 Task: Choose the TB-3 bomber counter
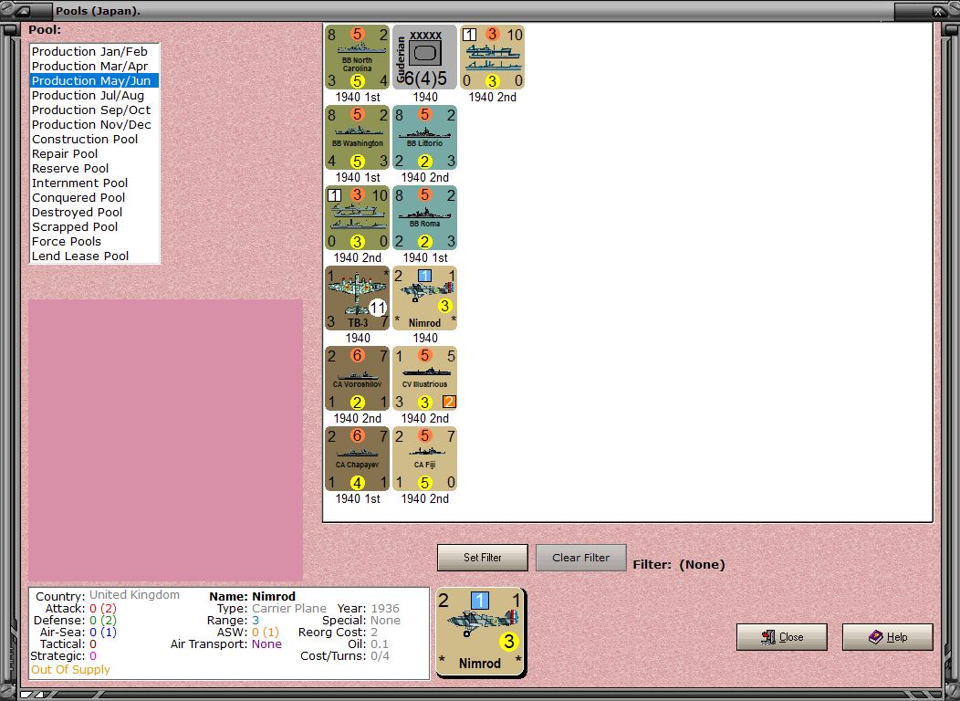(x=358, y=298)
